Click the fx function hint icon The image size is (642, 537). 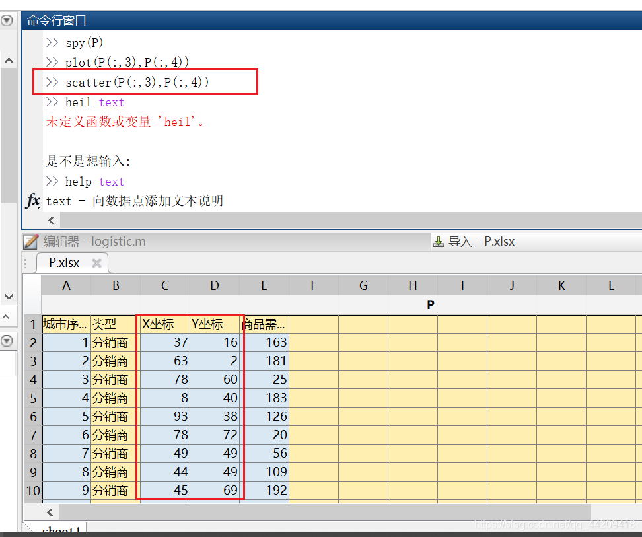[x=32, y=201]
